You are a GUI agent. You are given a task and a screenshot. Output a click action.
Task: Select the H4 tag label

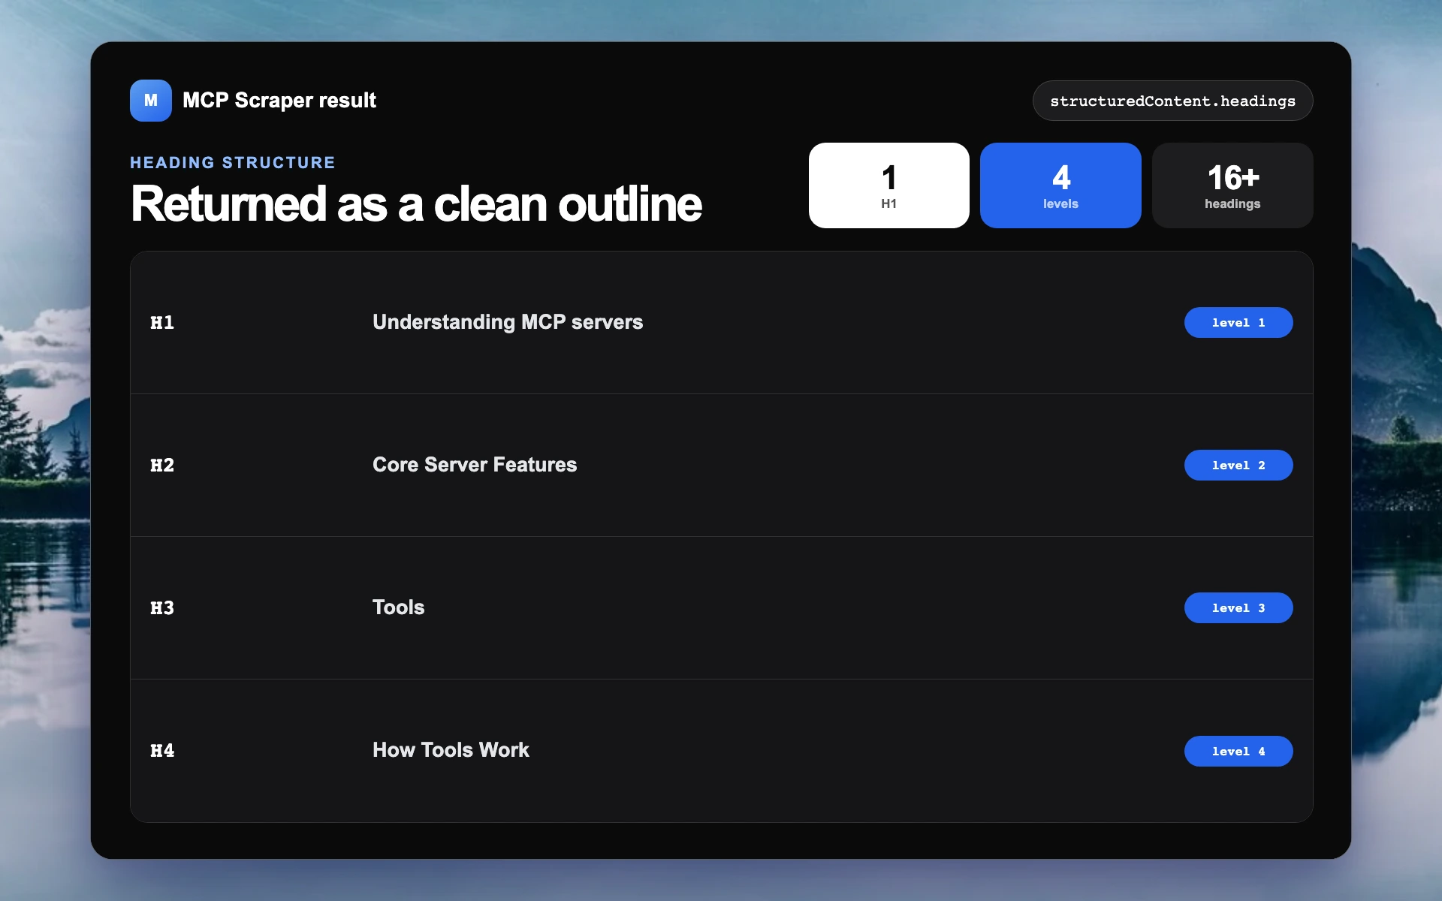tap(162, 751)
